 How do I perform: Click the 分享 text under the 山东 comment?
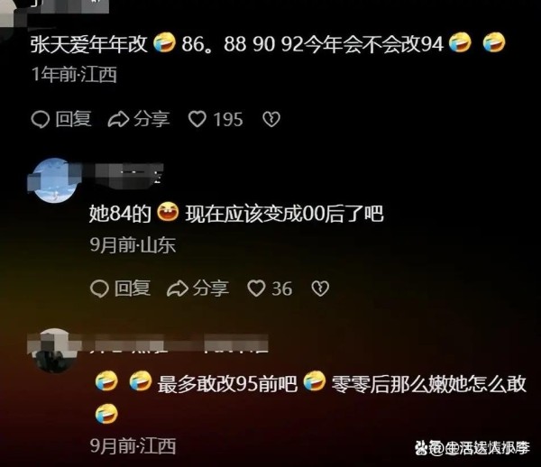pyautogui.click(x=211, y=288)
